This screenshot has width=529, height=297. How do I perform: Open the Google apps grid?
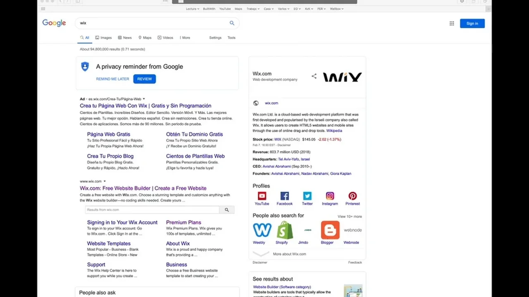452,24
